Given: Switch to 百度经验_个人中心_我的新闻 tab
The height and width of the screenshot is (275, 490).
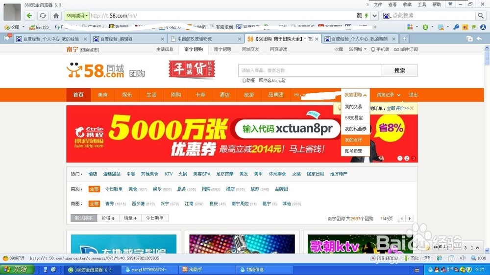Looking at the screenshot, I should [x=360, y=39].
